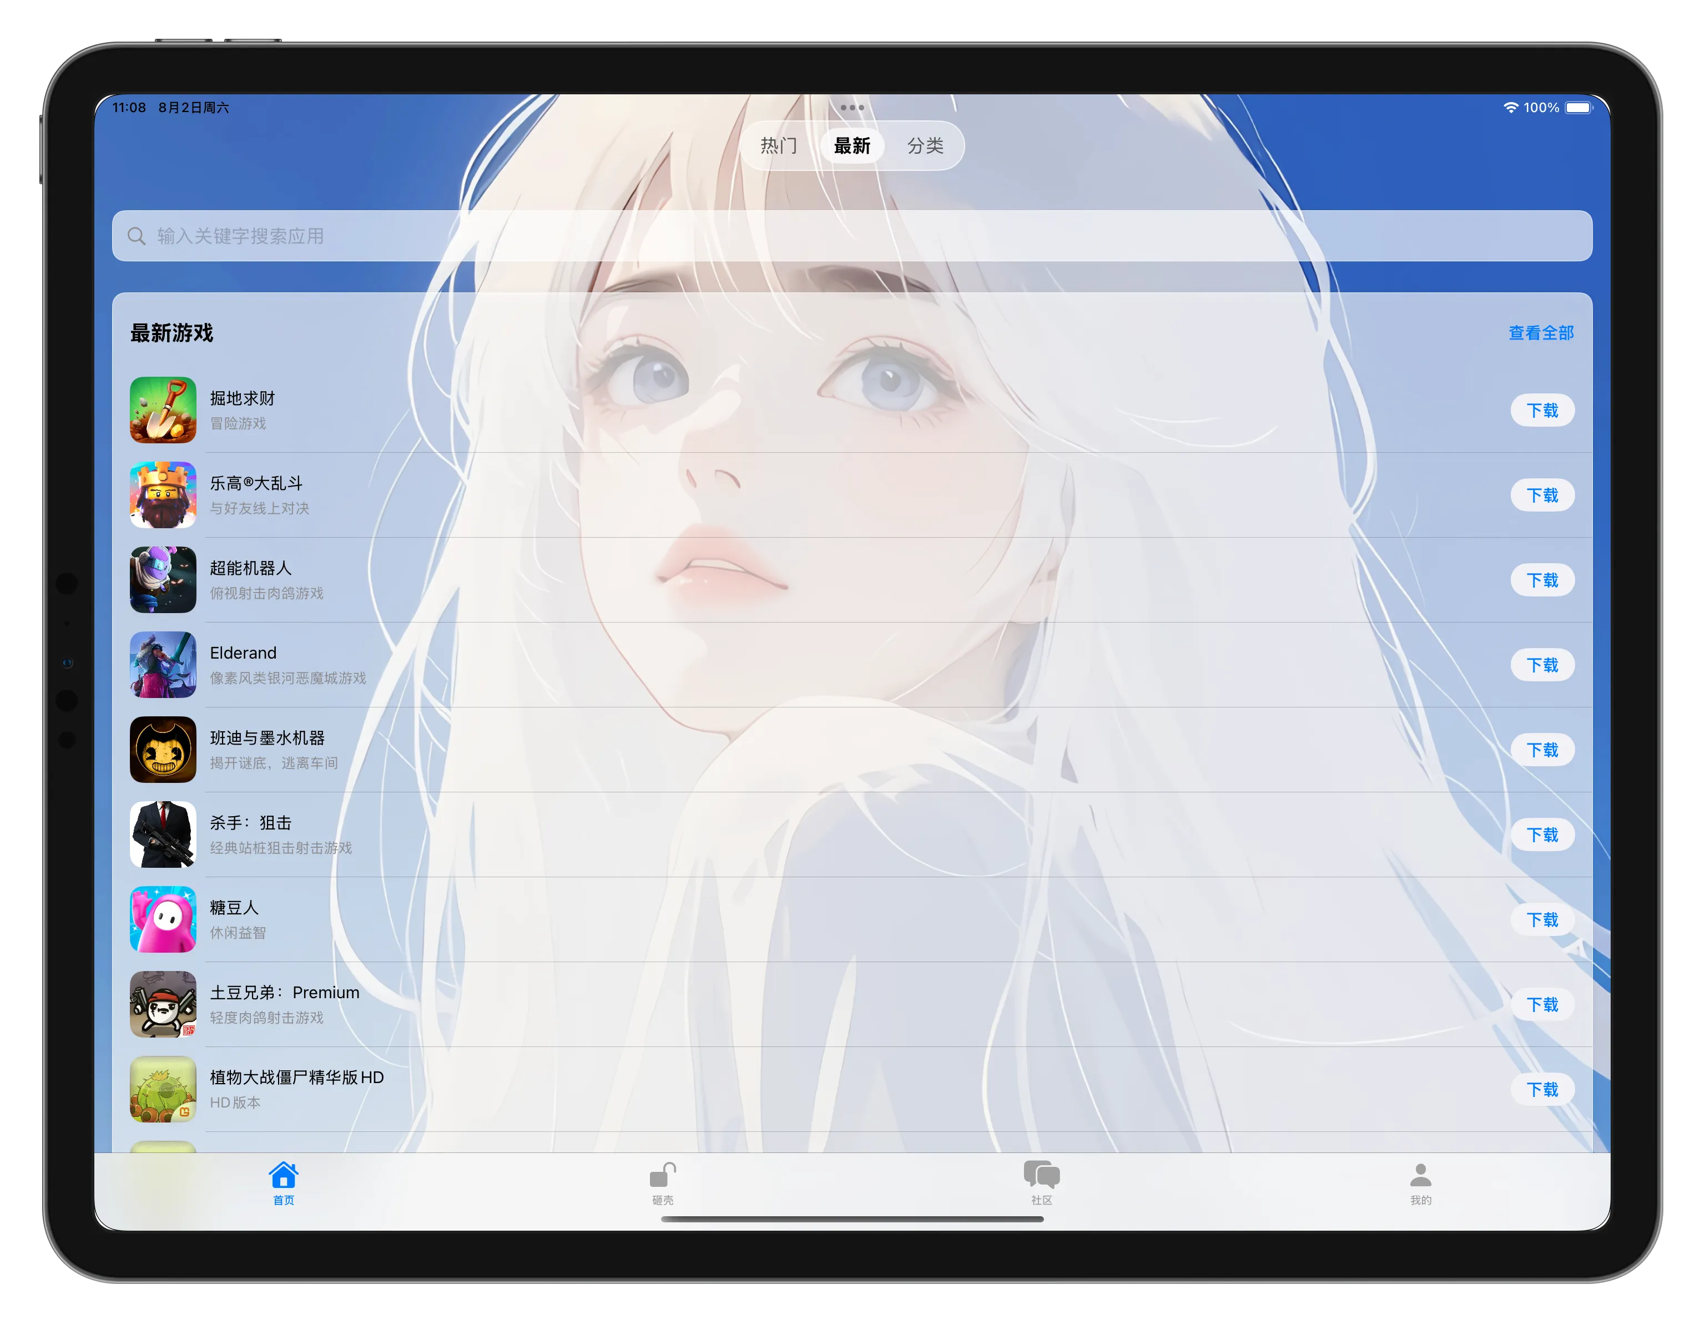1705x1325 pixels.
Task: Open the 班迪与墨水机器 game icon
Action: pos(163,750)
